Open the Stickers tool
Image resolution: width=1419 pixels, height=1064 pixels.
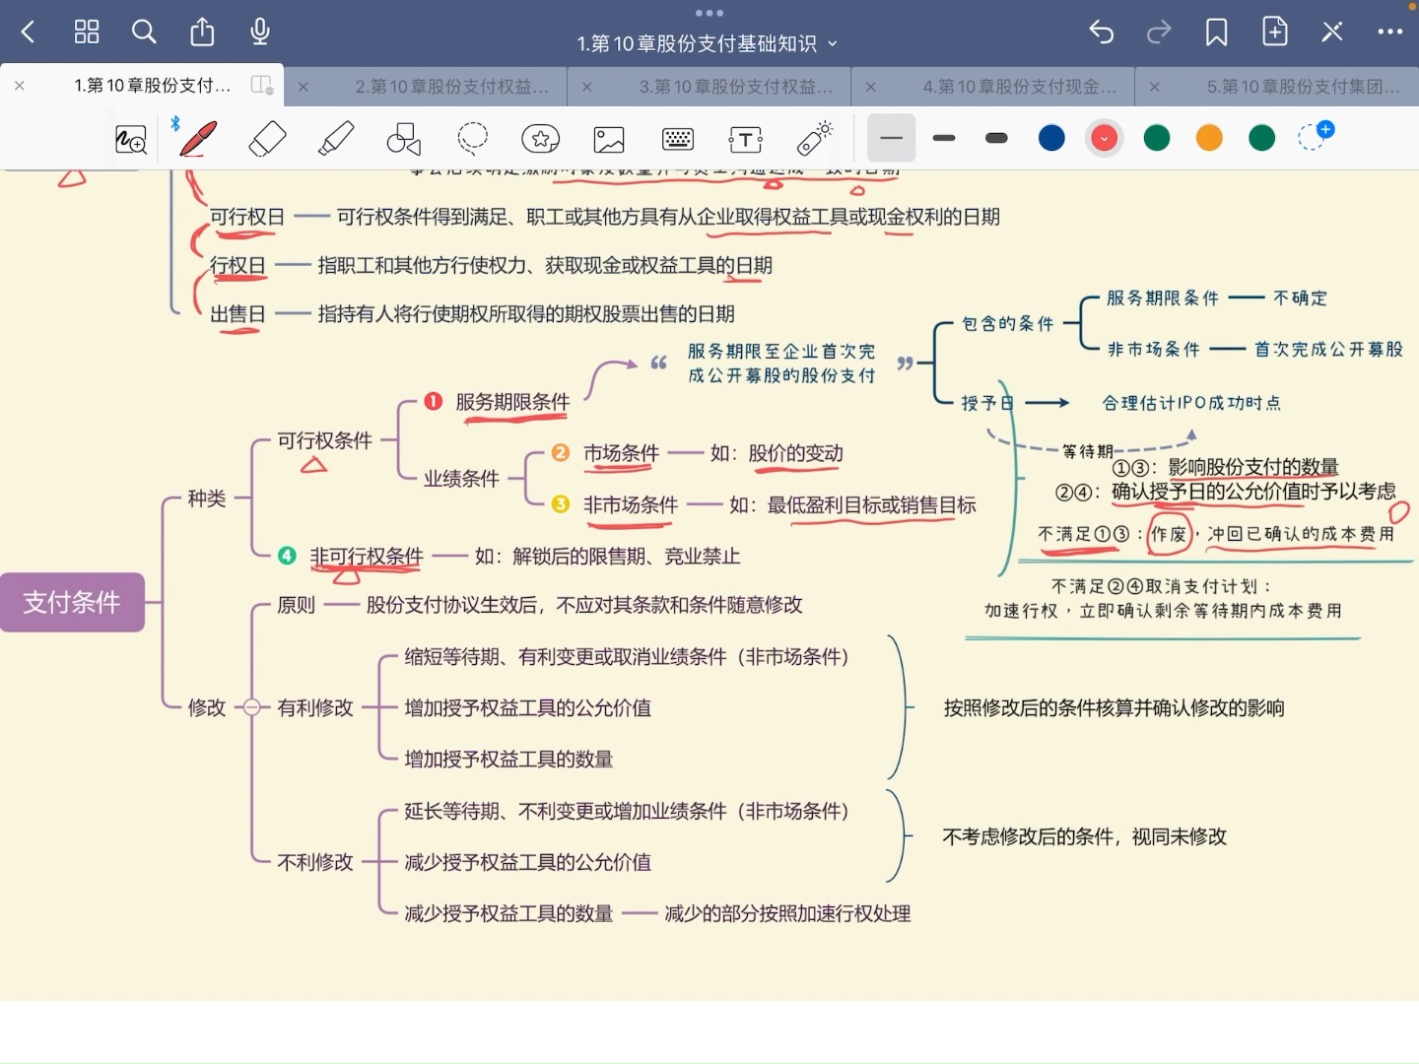coord(541,138)
